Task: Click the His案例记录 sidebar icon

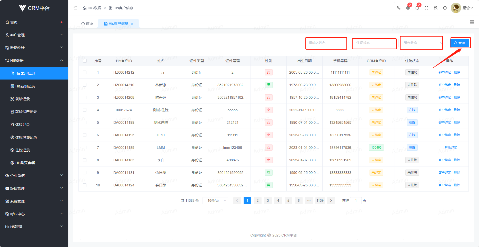Action: point(12,86)
